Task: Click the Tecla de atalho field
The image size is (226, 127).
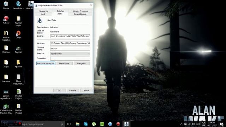Action: 70,49
